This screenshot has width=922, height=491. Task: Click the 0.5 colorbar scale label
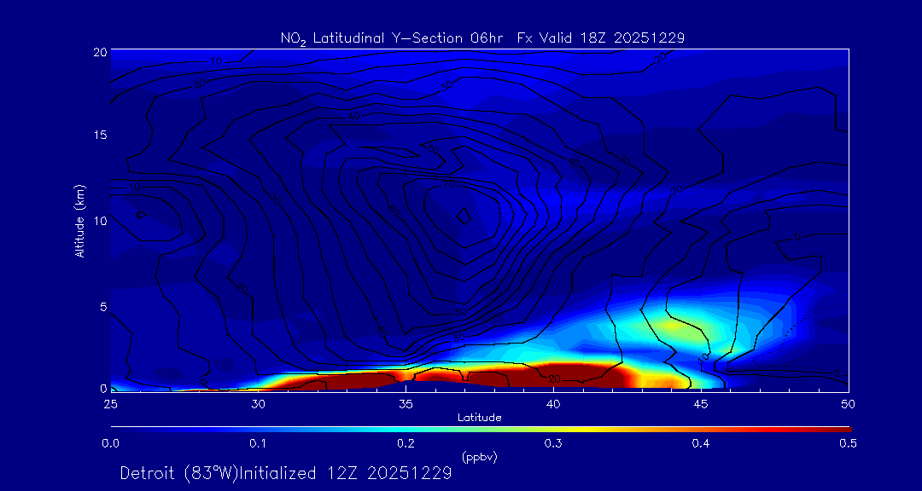(848, 443)
